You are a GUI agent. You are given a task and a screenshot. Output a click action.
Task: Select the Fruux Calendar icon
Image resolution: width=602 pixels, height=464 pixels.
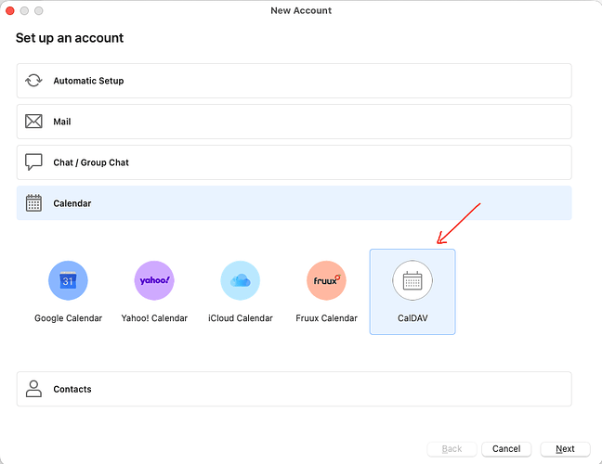point(326,280)
